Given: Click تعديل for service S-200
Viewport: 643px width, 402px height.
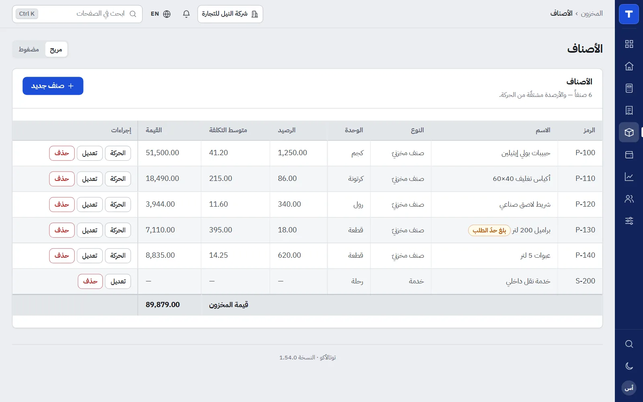Looking at the screenshot, I should coord(118,281).
